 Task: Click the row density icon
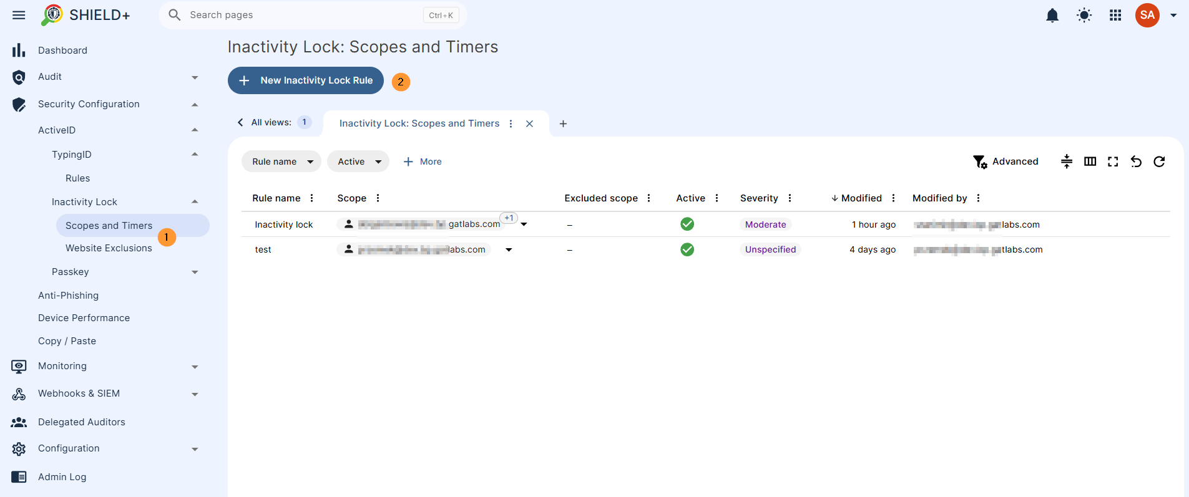pyautogui.click(x=1067, y=162)
